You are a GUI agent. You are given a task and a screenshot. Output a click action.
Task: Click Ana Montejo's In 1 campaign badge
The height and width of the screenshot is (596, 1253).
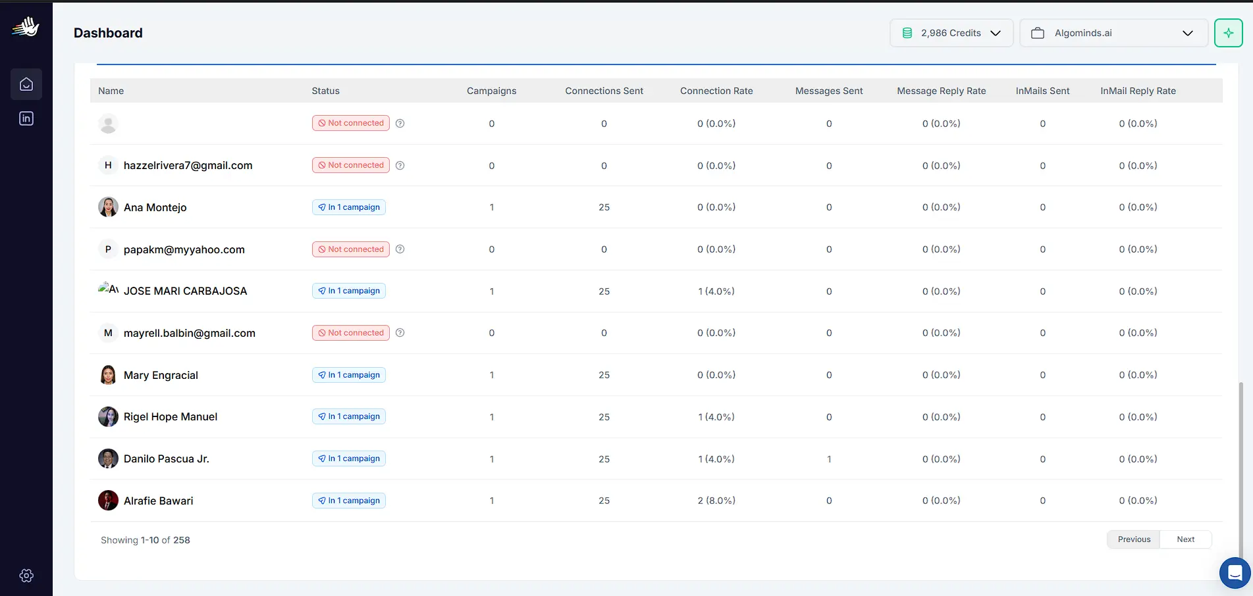coord(349,207)
